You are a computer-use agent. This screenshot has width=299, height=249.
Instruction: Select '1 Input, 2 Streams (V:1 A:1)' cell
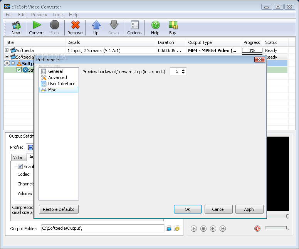pyautogui.click(x=94, y=50)
